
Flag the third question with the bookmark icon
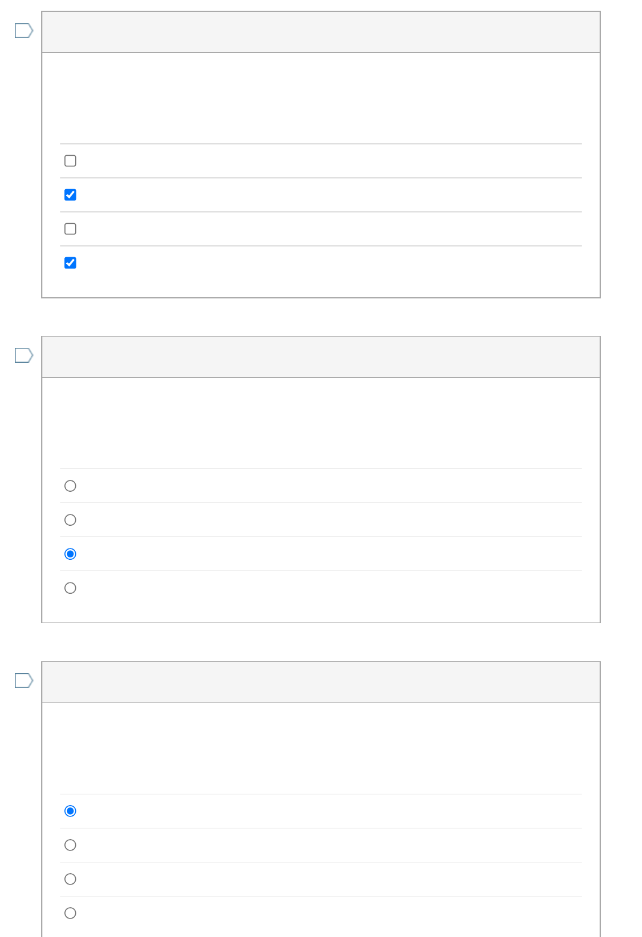point(24,680)
